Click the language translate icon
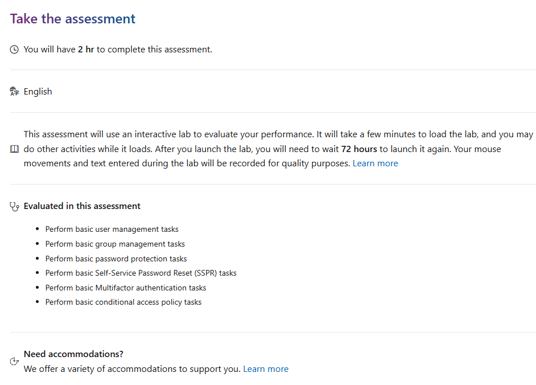Screen dimensions: 536x385 [14, 91]
